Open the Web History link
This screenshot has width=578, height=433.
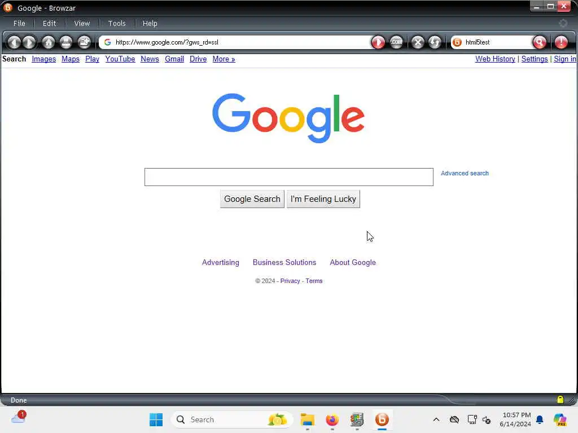(x=495, y=59)
